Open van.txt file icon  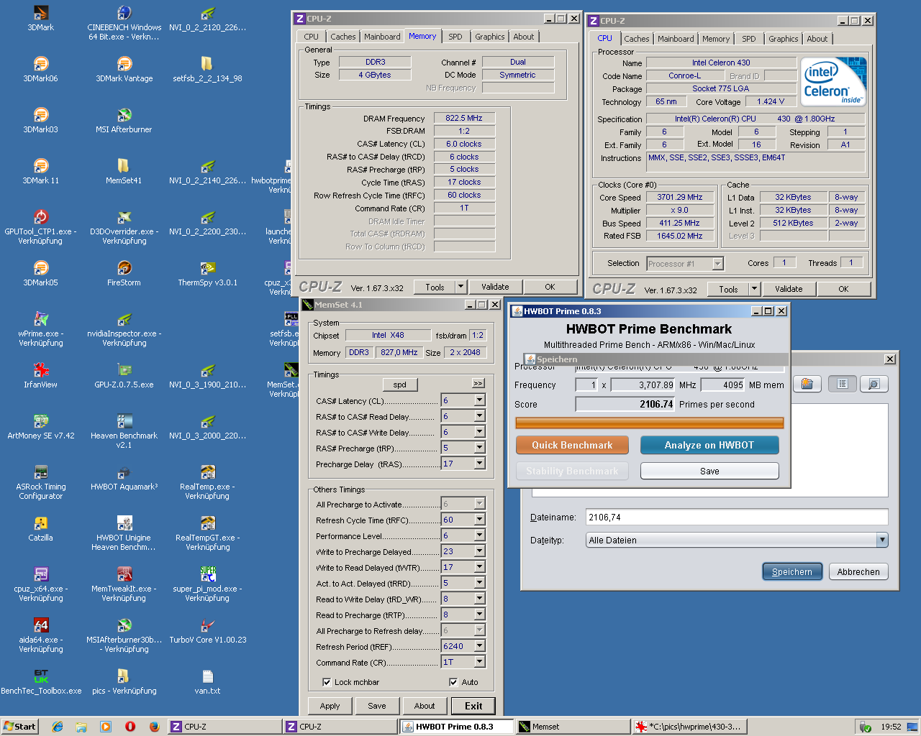pos(207,682)
